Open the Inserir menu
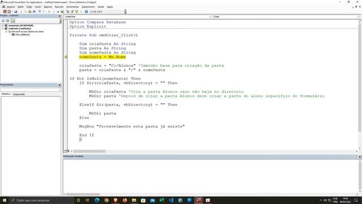Screen dimensions: 362x204 [x=38, y=7]
